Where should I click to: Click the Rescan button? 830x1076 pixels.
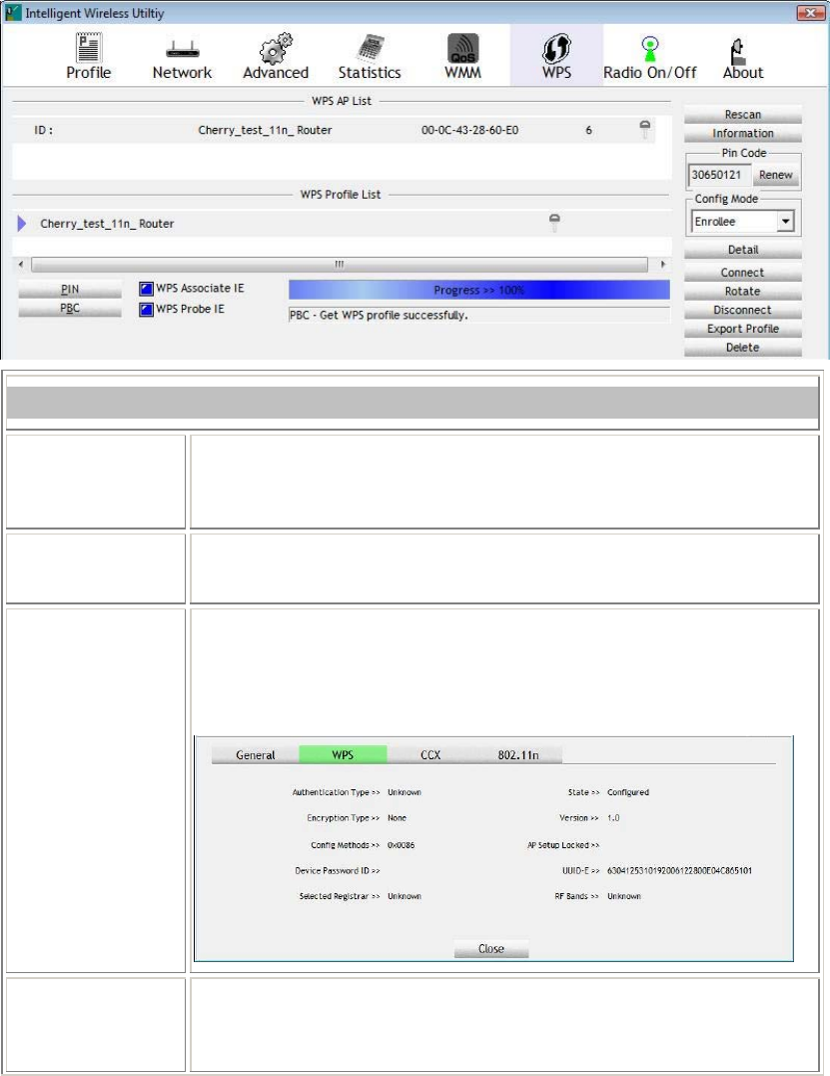743,115
